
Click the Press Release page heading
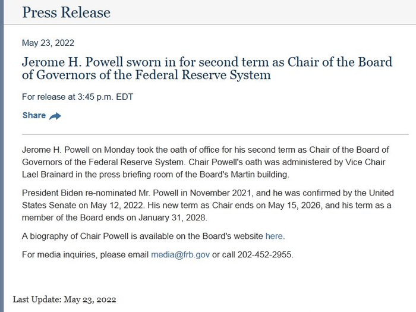[x=66, y=12]
